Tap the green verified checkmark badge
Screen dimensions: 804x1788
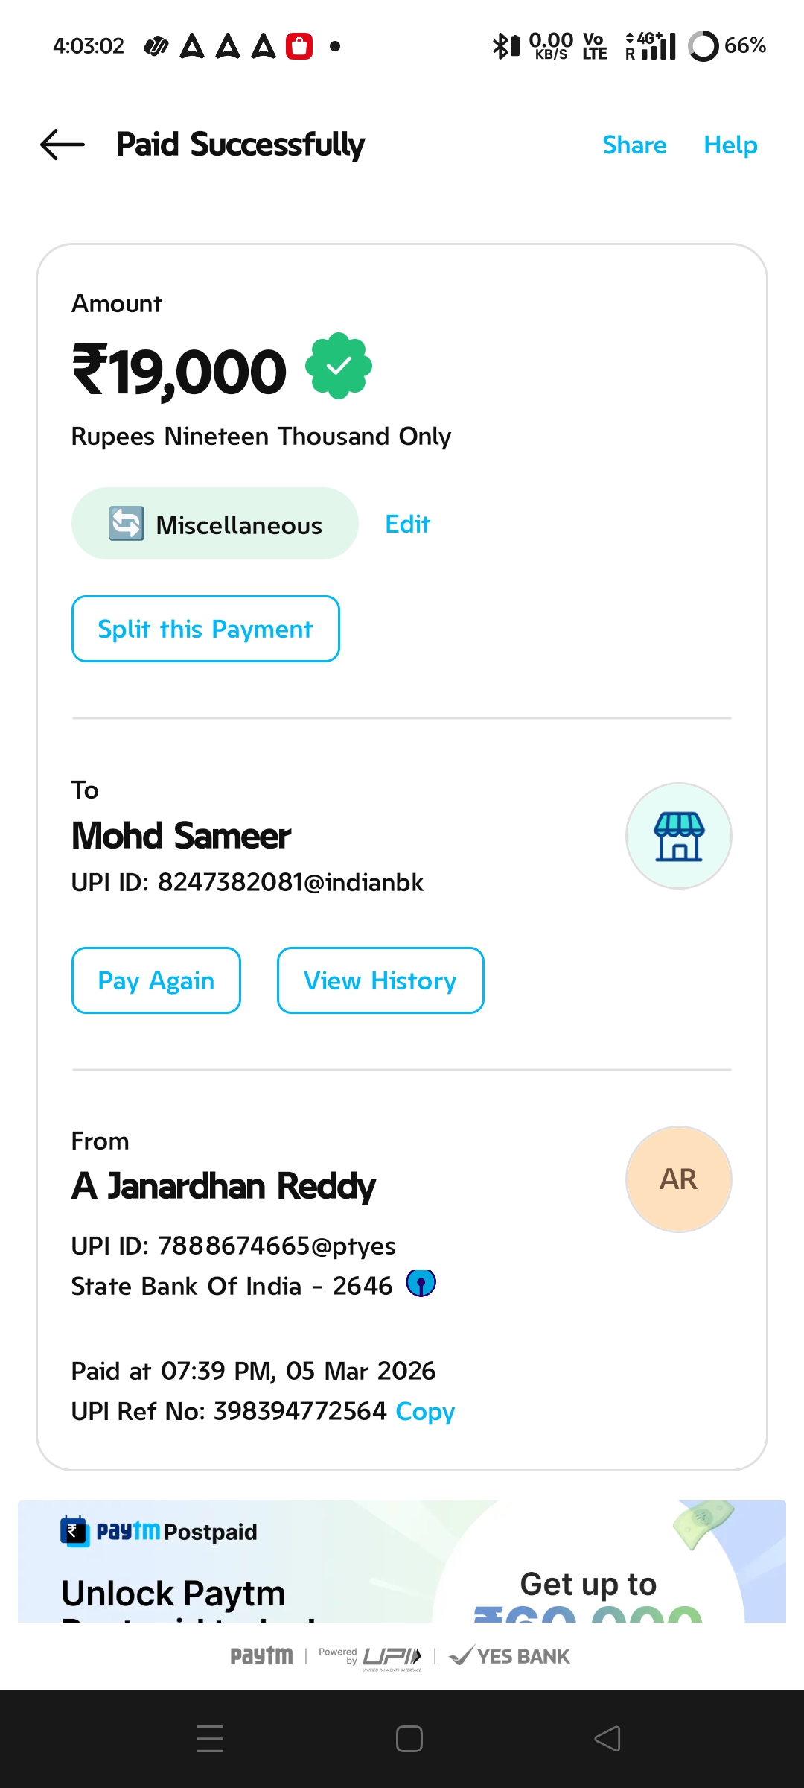(x=339, y=366)
